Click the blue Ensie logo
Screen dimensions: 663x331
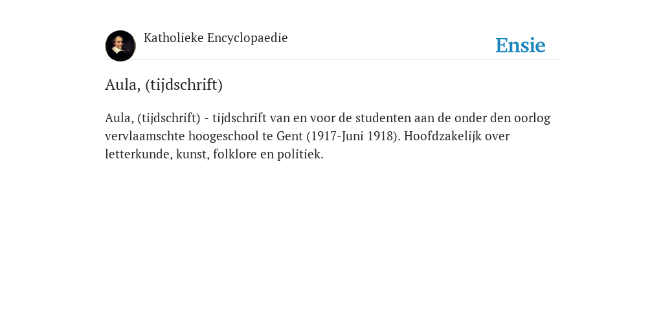[x=521, y=45]
